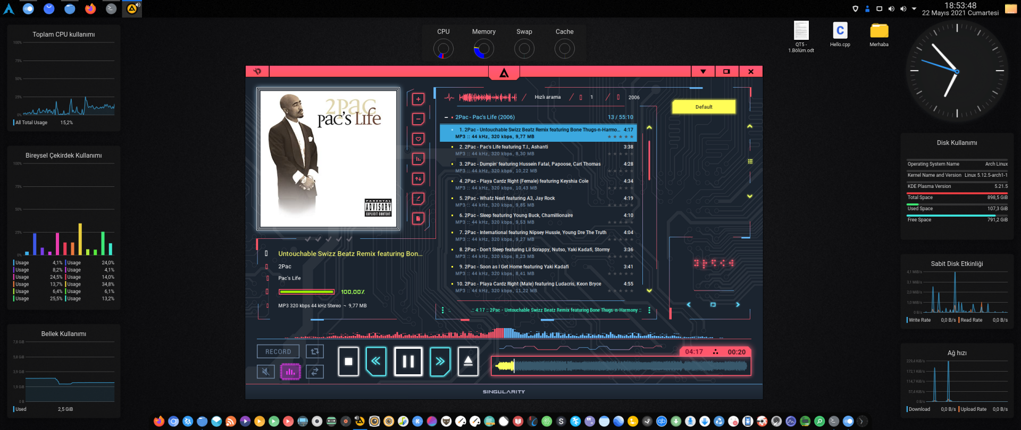Pause the current track

point(408,362)
